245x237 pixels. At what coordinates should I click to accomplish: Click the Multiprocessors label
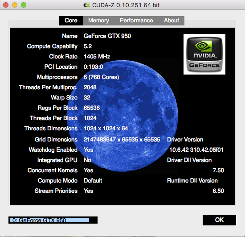[57, 77]
